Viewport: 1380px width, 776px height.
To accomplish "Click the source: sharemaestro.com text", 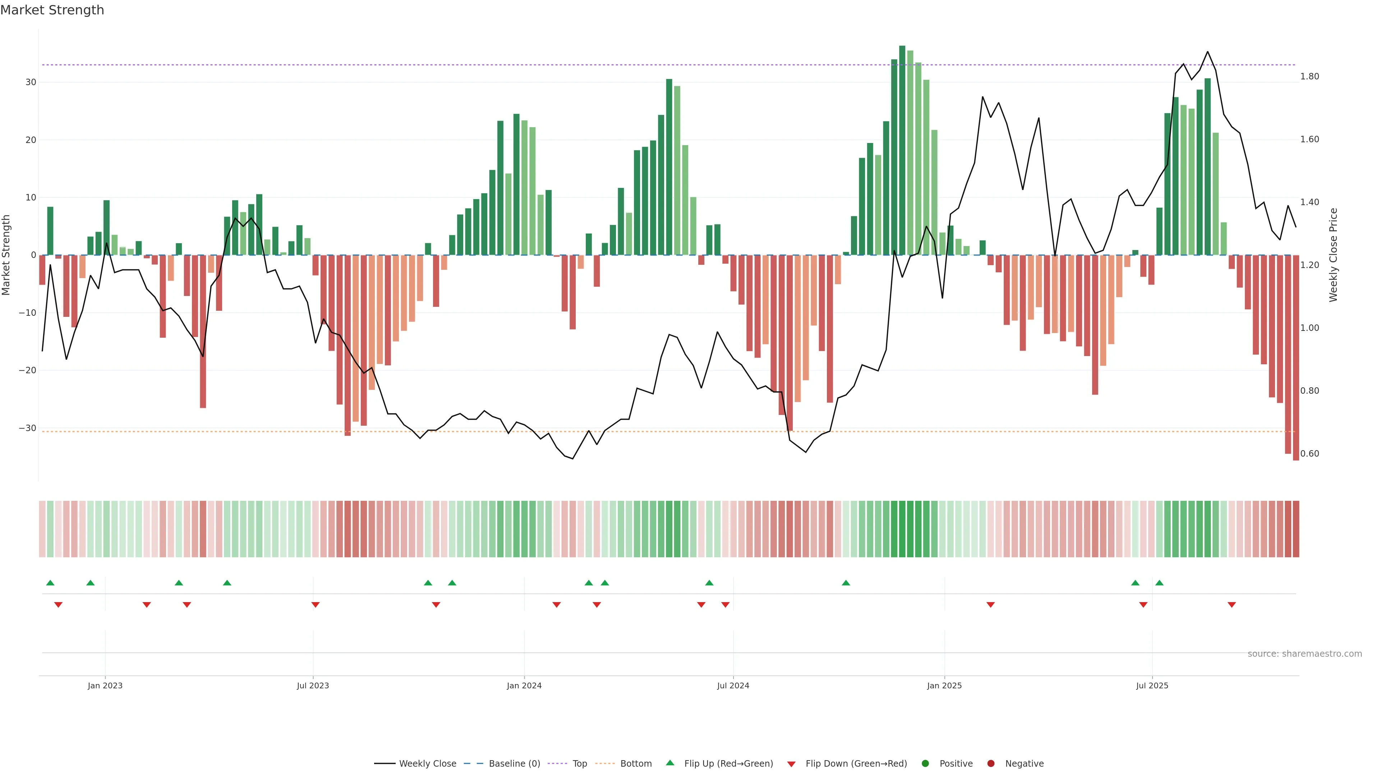I will click(1305, 654).
